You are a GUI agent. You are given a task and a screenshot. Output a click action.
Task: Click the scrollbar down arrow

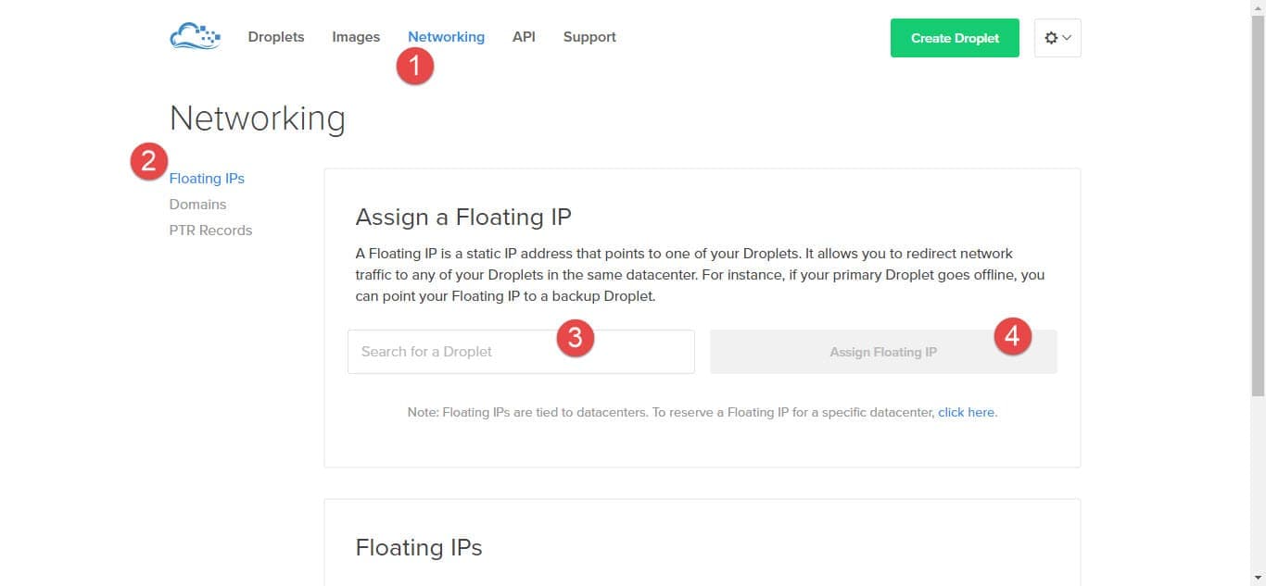pyautogui.click(x=1258, y=579)
